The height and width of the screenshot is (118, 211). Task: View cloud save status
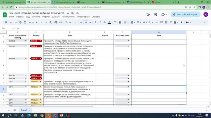(x=77, y=13)
